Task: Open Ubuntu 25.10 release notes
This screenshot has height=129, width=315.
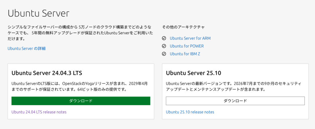Action: [x=190, y=112]
